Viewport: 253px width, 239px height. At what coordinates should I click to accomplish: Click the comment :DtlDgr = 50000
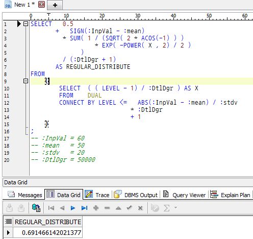coord(63,160)
